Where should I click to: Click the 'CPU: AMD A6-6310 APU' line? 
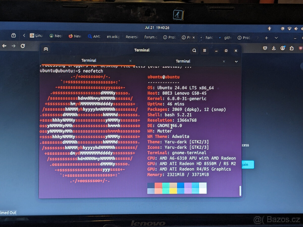click(x=192, y=158)
